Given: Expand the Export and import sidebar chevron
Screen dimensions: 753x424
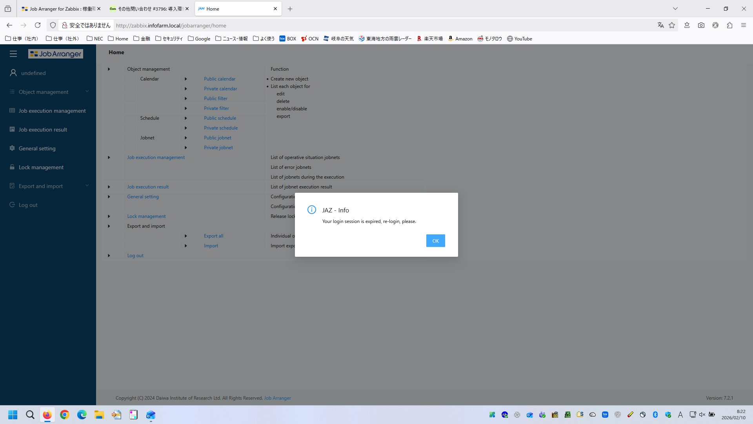Looking at the screenshot, I should pos(87,186).
